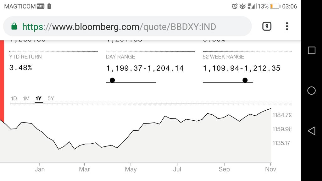Tap the alarm clock status icon
The image size is (322, 181).
tap(235, 6)
